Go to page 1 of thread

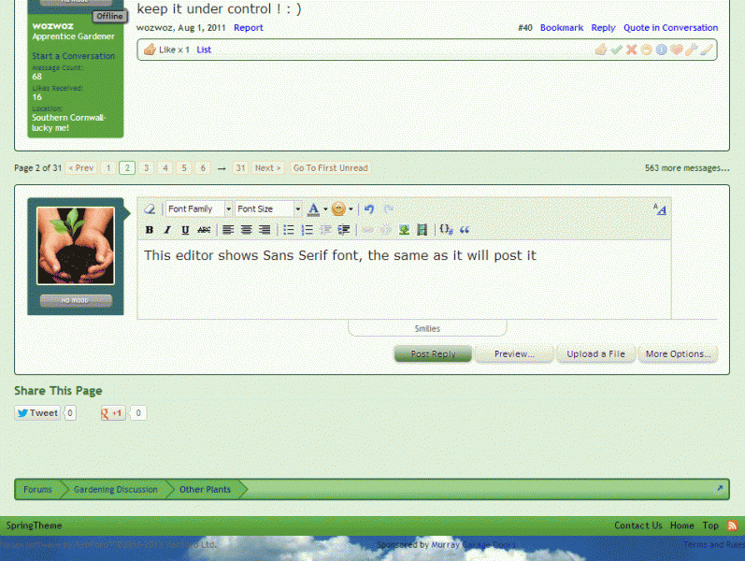click(x=108, y=167)
